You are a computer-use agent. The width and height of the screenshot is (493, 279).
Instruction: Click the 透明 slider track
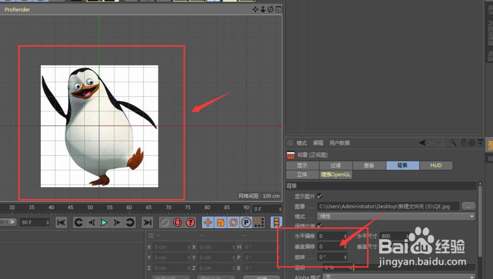[415, 268]
